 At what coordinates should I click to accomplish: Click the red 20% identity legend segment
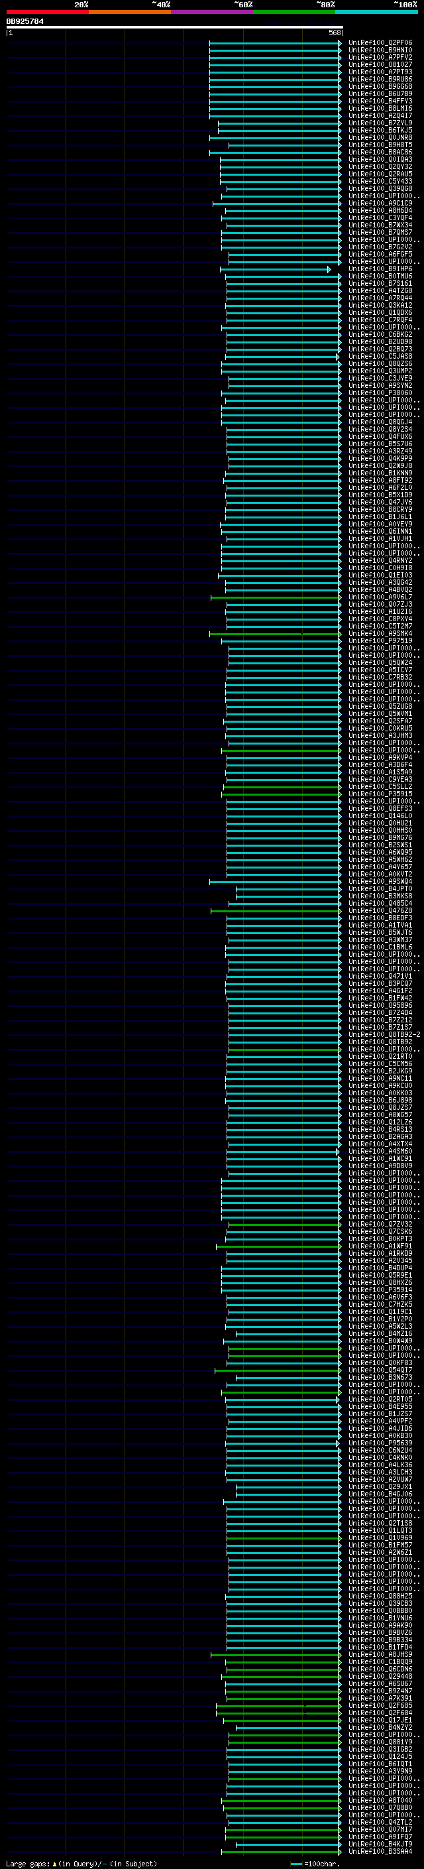pos(47,12)
